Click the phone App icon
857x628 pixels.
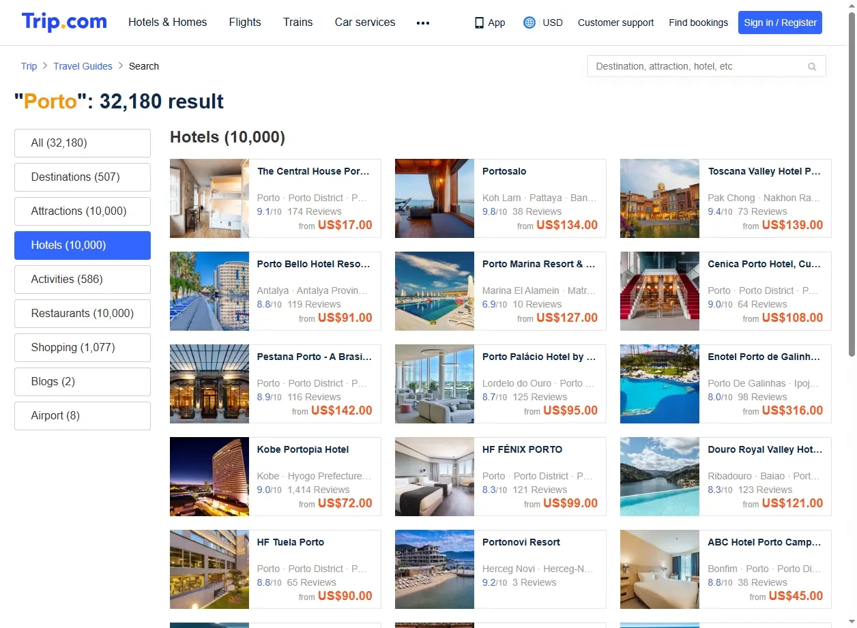click(x=479, y=23)
